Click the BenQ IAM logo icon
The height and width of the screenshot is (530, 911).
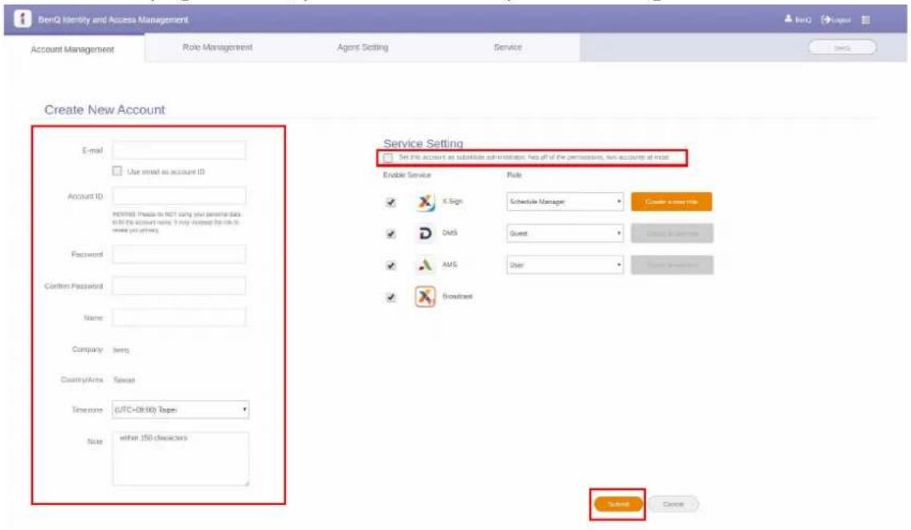coord(22,19)
